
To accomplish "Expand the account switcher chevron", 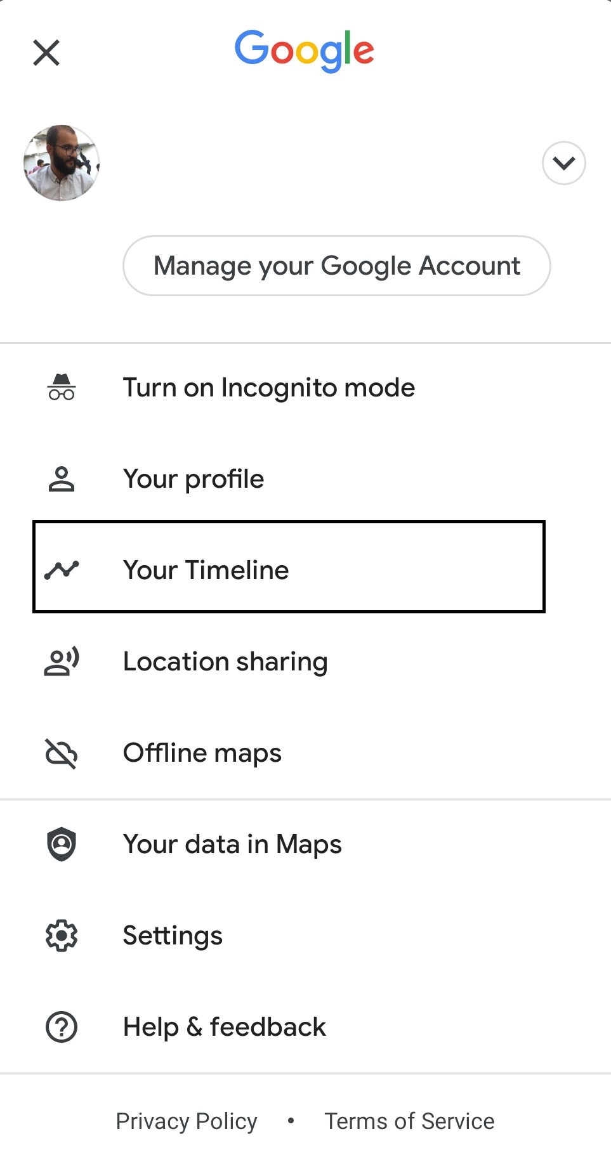I will [x=563, y=163].
